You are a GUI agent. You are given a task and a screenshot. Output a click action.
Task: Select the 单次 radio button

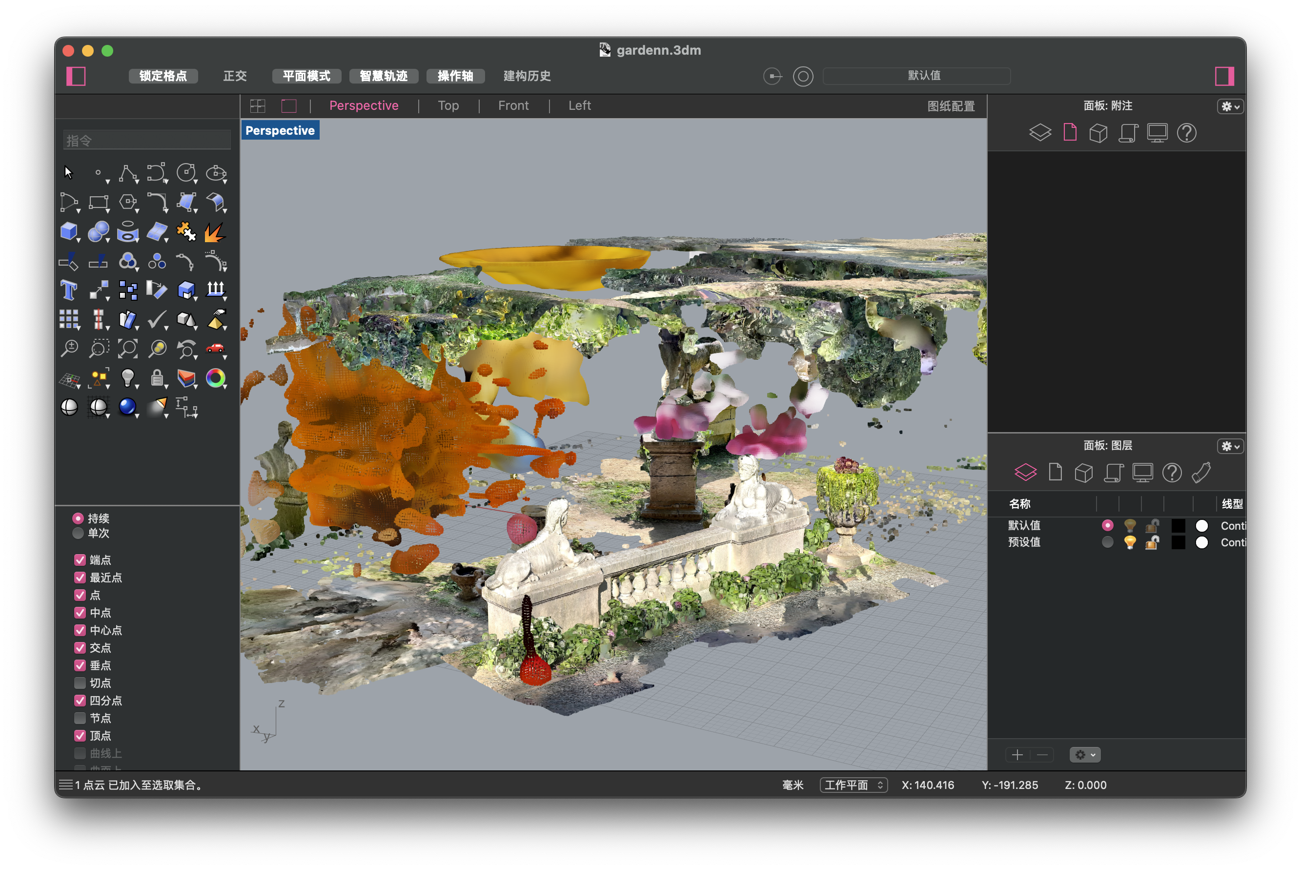coord(78,533)
